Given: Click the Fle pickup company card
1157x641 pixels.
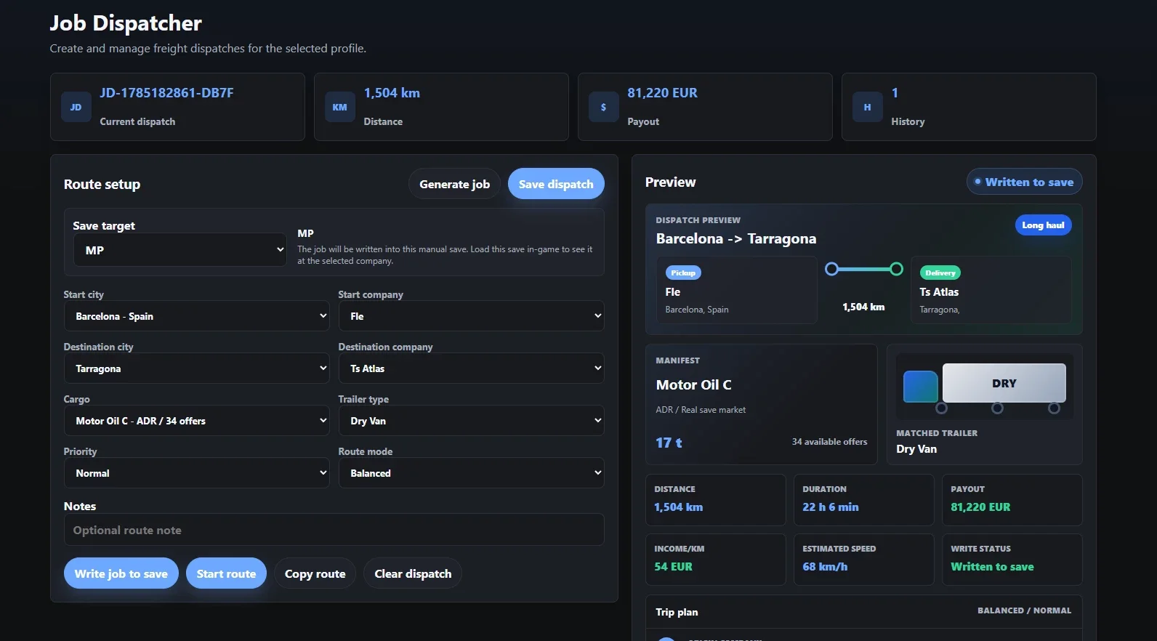Looking at the screenshot, I should point(737,290).
